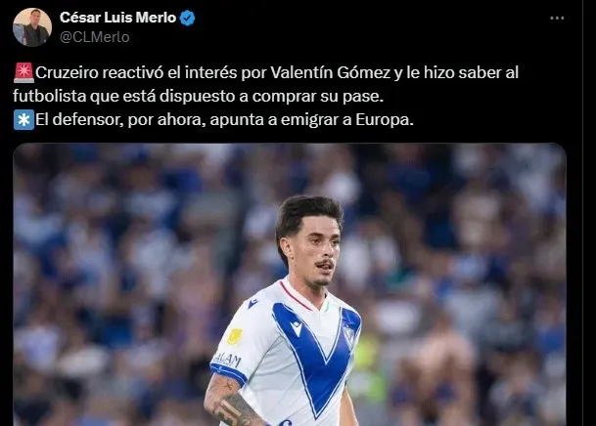Click the blue verified badge
Viewport: 596px width, 426px height.
pos(187,18)
